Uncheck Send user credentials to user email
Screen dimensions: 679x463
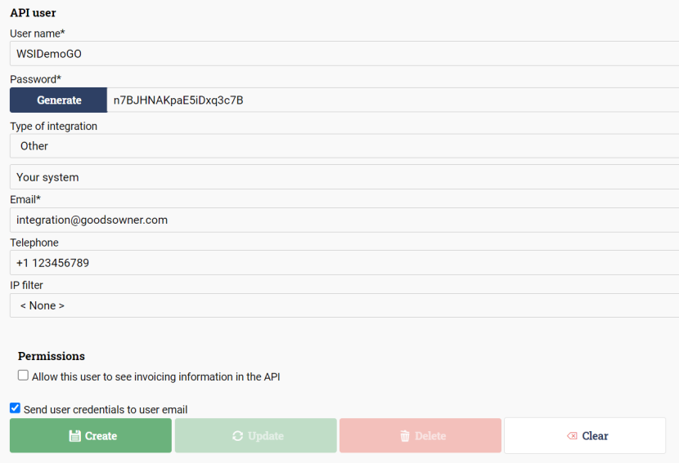point(16,407)
